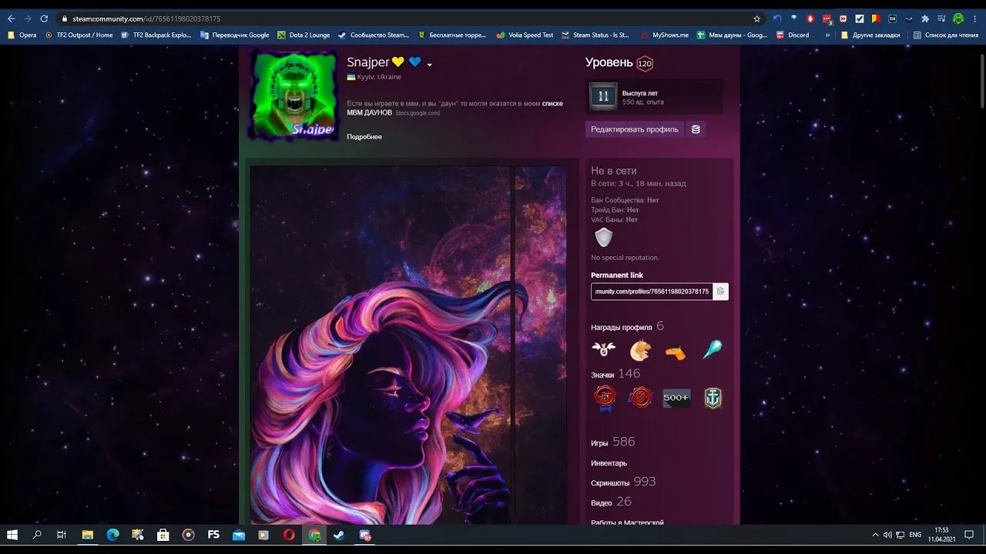Image resolution: width=986 pixels, height=554 pixels.
Task: Open the neon girl artwork showcase image
Action: pyautogui.click(x=381, y=345)
